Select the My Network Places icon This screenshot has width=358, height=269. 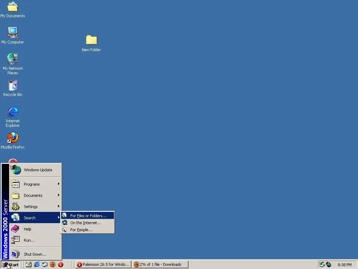[13, 64]
